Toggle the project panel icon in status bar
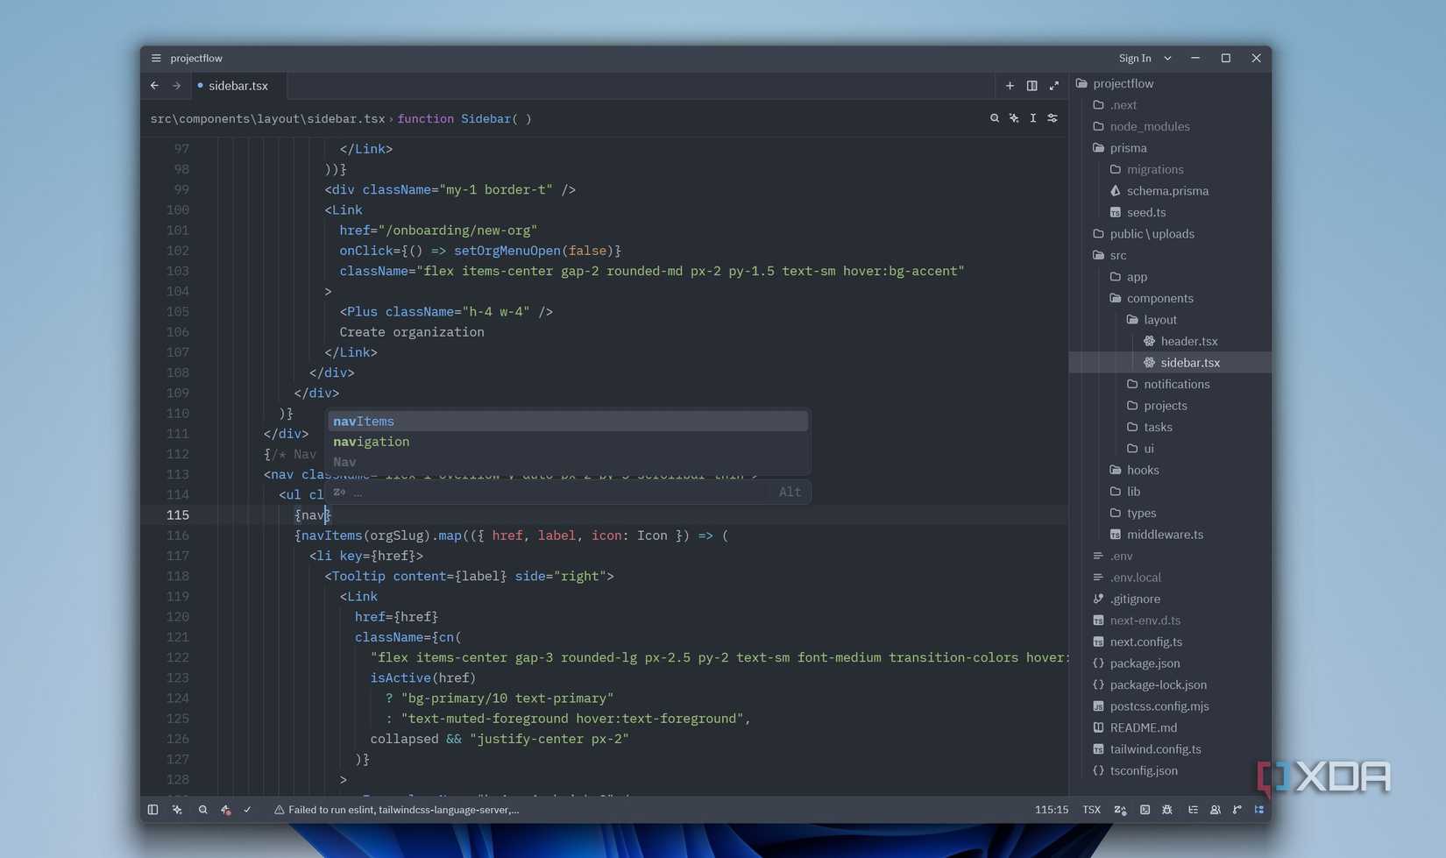Screen dimensions: 1446x858 [x=1259, y=810]
